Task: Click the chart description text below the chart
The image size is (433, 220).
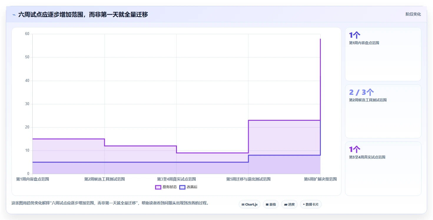Action: click(110, 203)
